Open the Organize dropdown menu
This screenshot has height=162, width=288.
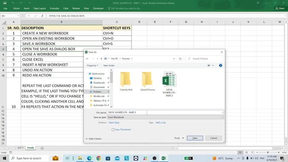(92, 65)
